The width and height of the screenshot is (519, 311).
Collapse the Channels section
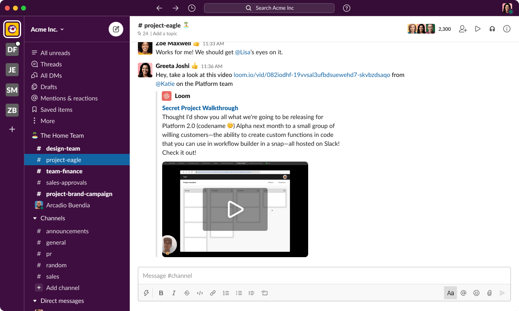(34, 218)
